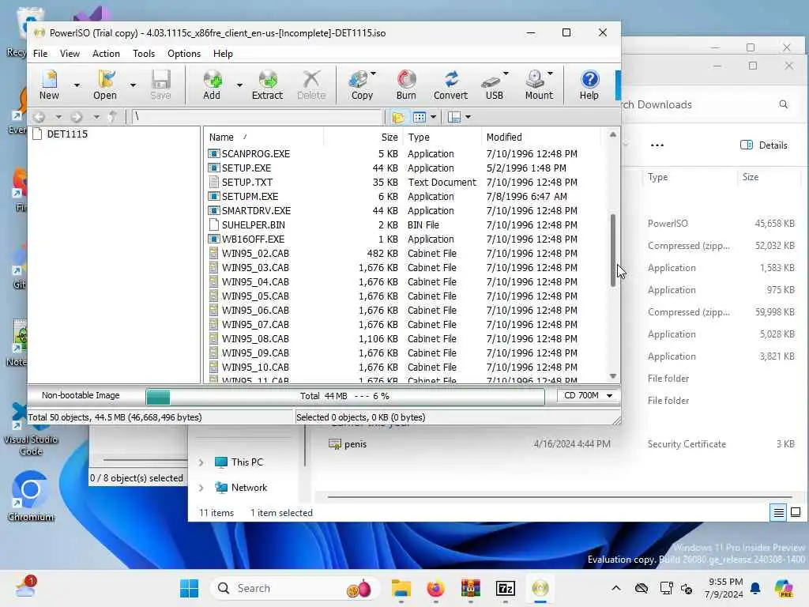Open the Convert tool in PowerISO
The width and height of the screenshot is (809, 607).
coord(450,85)
